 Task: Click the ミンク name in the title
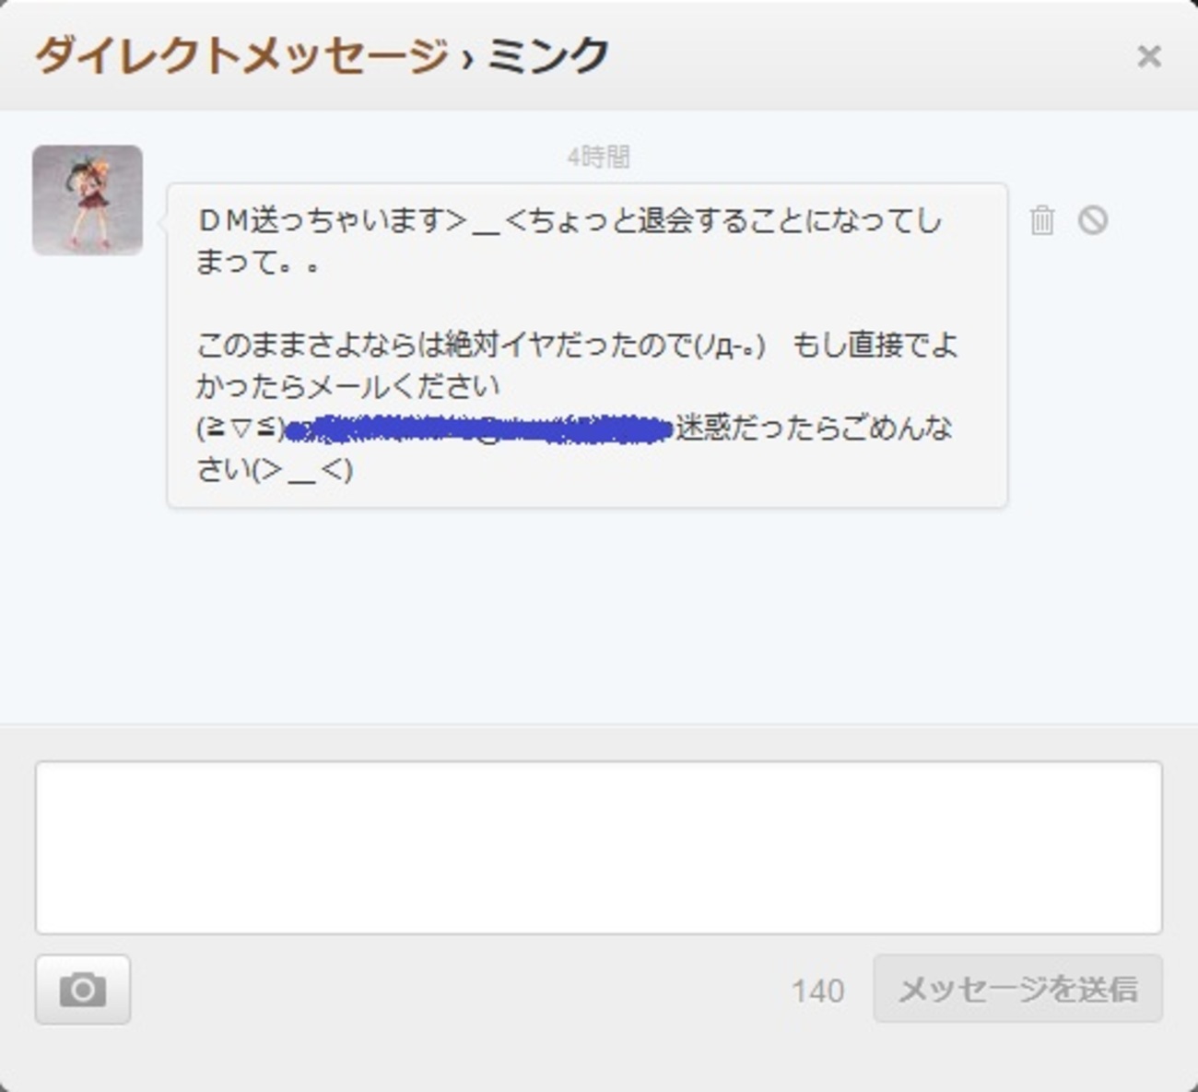(547, 56)
